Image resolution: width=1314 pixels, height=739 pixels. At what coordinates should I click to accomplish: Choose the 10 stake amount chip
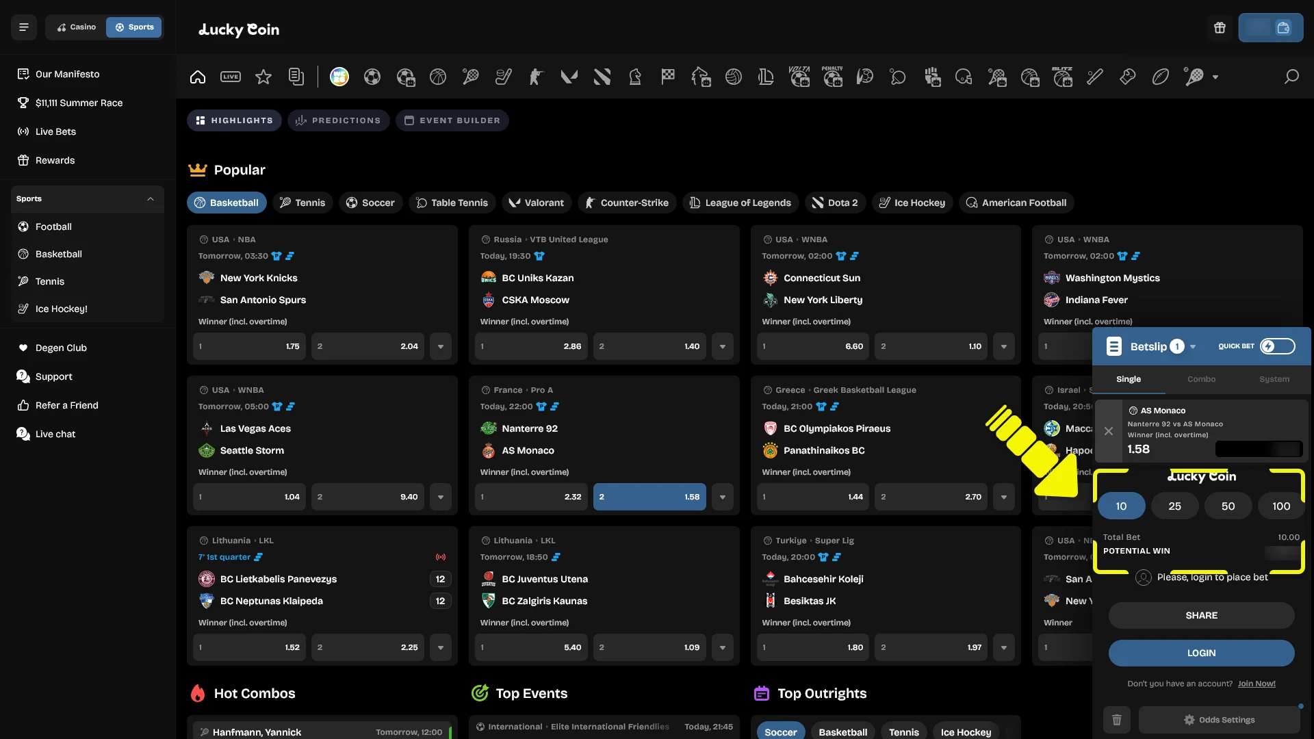pos(1121,506)
